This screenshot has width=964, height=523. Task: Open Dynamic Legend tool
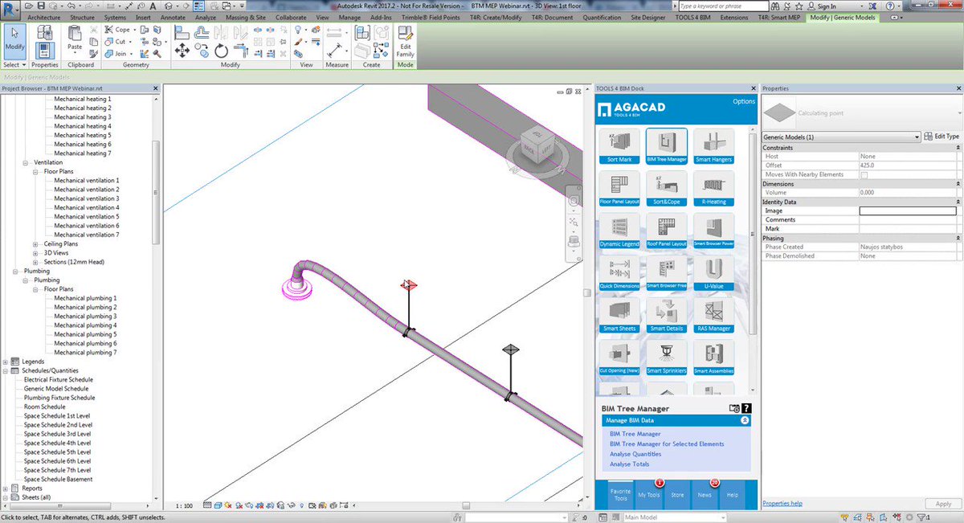[619, 231]
